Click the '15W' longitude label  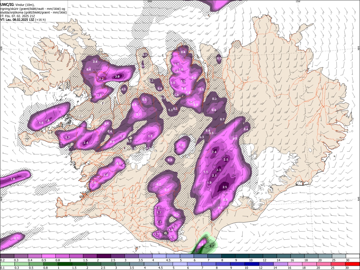click(x=298, y=1)
